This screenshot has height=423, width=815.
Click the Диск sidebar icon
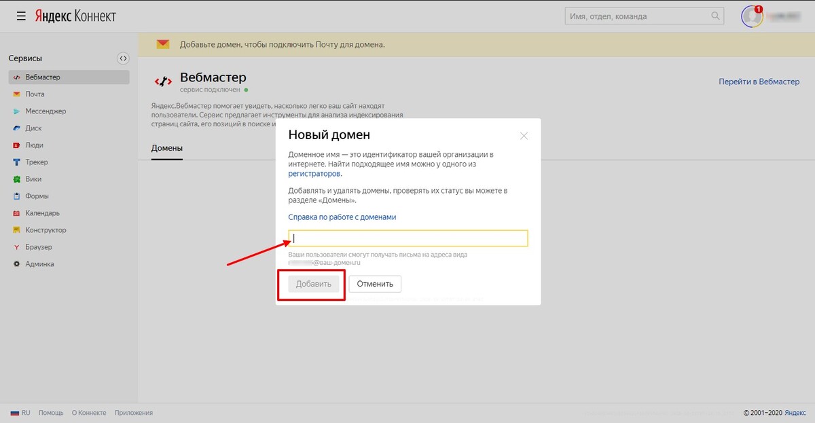(17, 128)
